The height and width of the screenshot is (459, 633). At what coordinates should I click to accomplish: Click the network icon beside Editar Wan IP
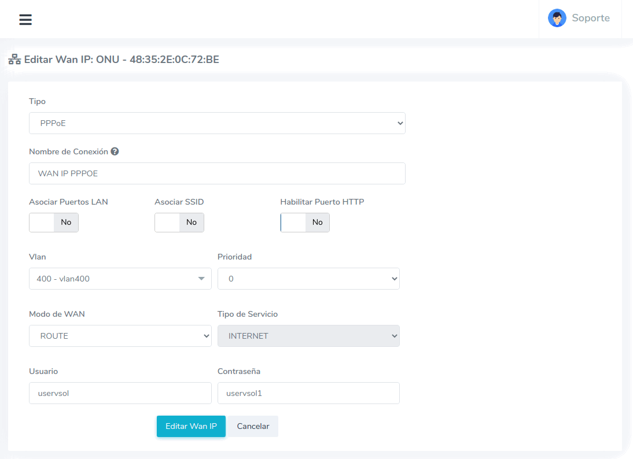click(14, 60)
